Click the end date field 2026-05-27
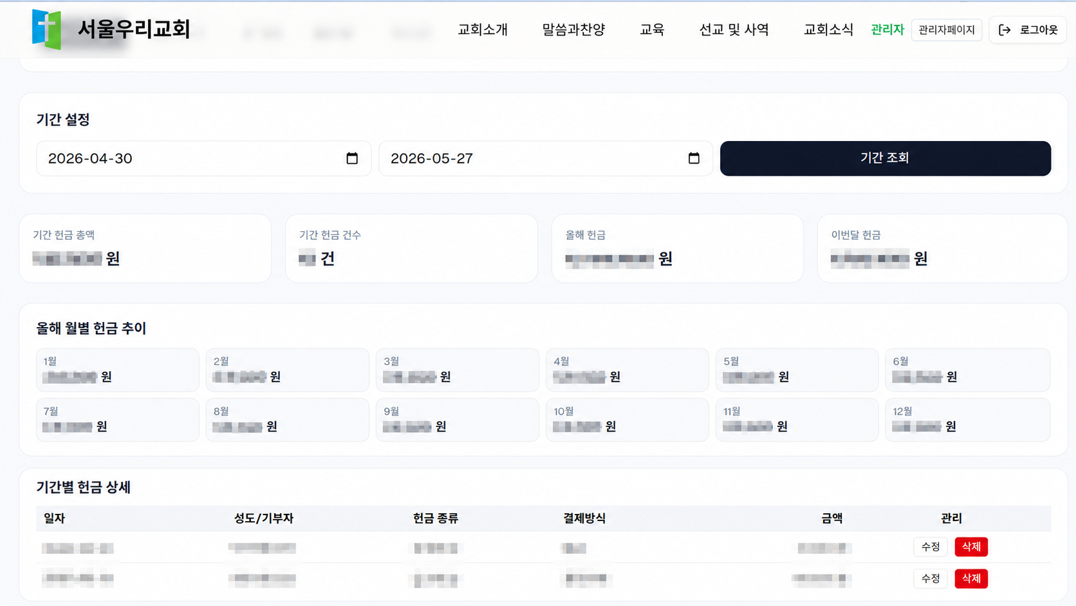 [546, 158]
